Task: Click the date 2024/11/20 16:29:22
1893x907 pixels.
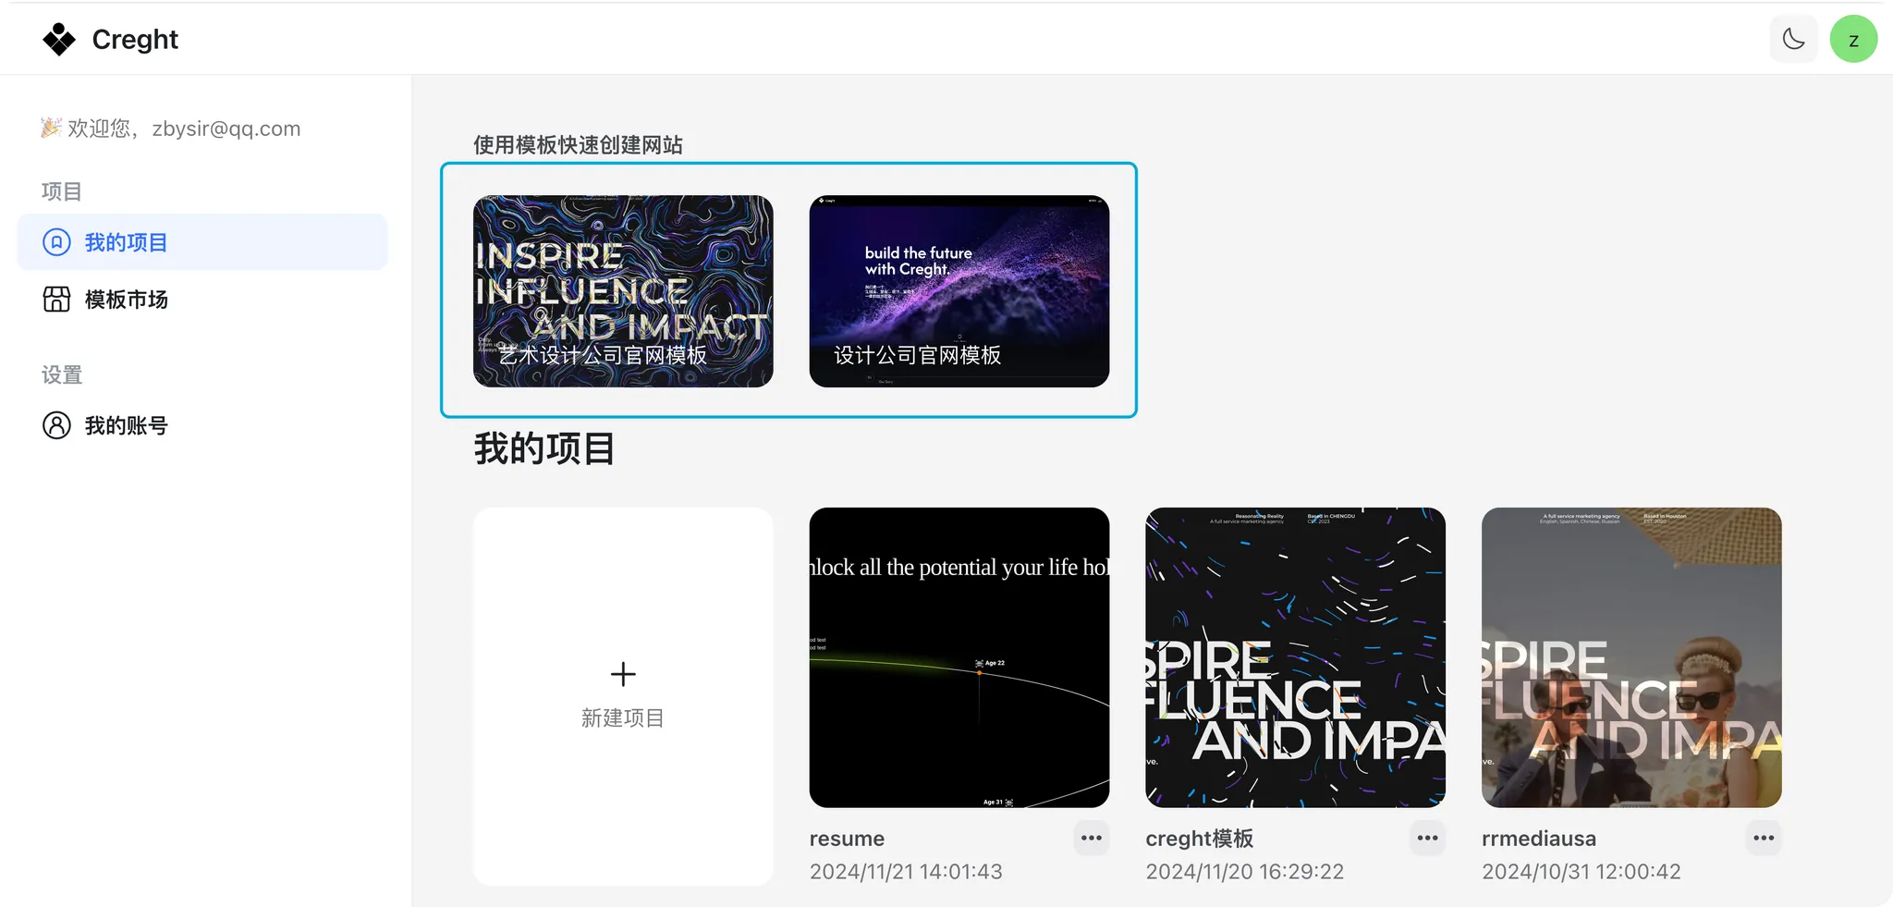Action: [x=1245, y=872]
